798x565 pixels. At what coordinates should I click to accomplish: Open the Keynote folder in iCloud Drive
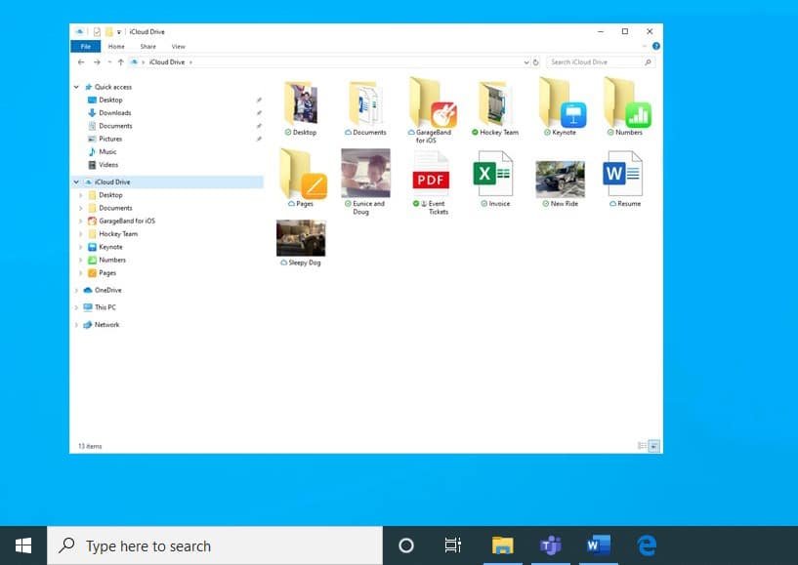click(561, 102)
